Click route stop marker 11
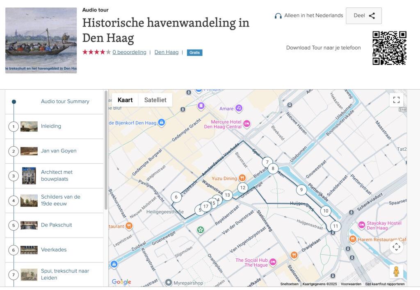The width and height of the screenshot is (420, 290). (336, 226)
